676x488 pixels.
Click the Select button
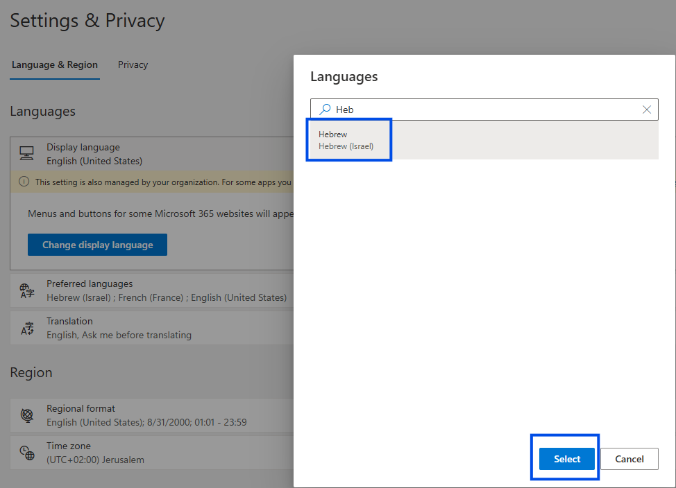(566, 459)
